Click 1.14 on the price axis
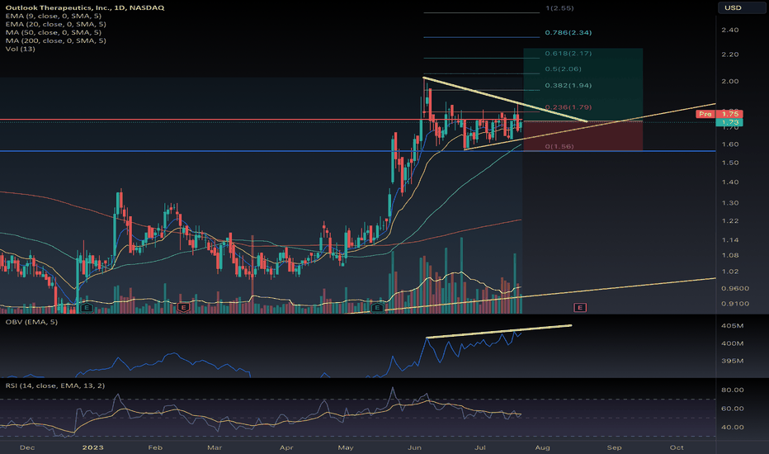This screenshot has height=454, width=769. 730,240
